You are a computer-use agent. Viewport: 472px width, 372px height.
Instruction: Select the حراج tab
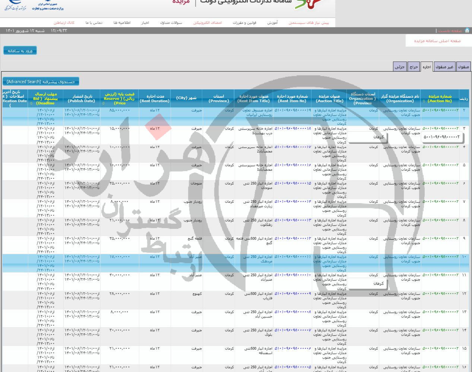(x=414, y=67)
